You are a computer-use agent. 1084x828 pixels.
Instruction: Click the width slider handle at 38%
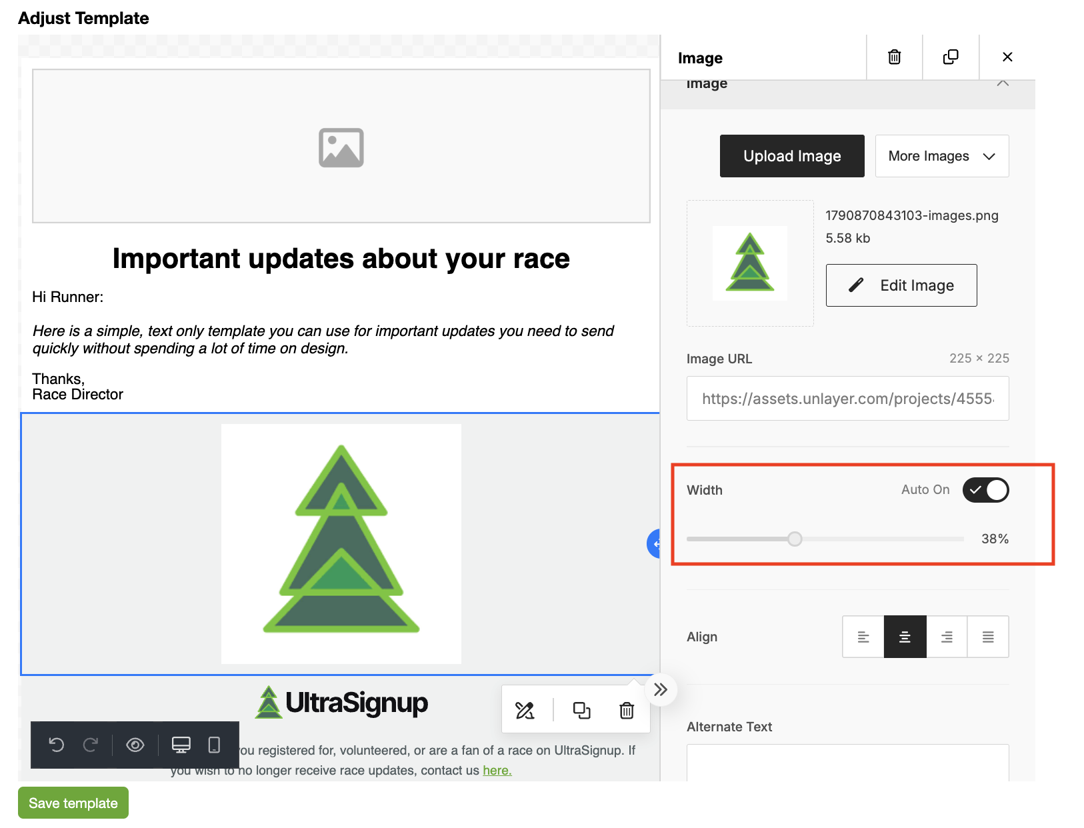tap(795, 539)
